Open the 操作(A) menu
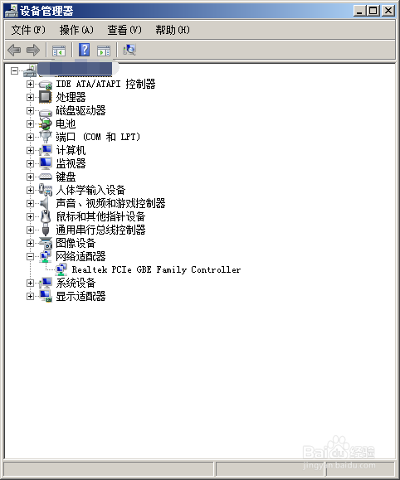 coord(76,30)
